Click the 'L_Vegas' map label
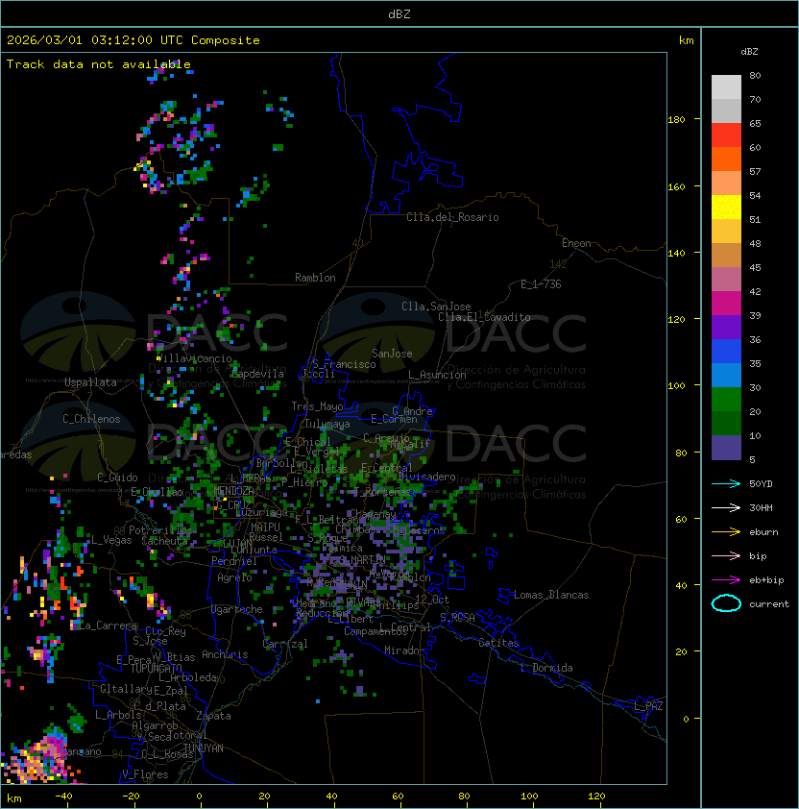 [x=111, y=540]
